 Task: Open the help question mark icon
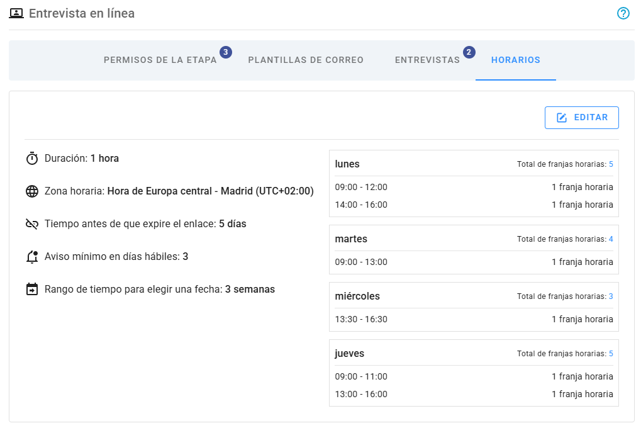pyautogui.click(x=623, y=13)
